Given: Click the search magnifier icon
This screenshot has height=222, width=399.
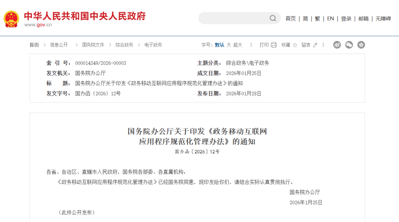Looking at the screenshot, I should pyautogui.click(x=273, y=18).
